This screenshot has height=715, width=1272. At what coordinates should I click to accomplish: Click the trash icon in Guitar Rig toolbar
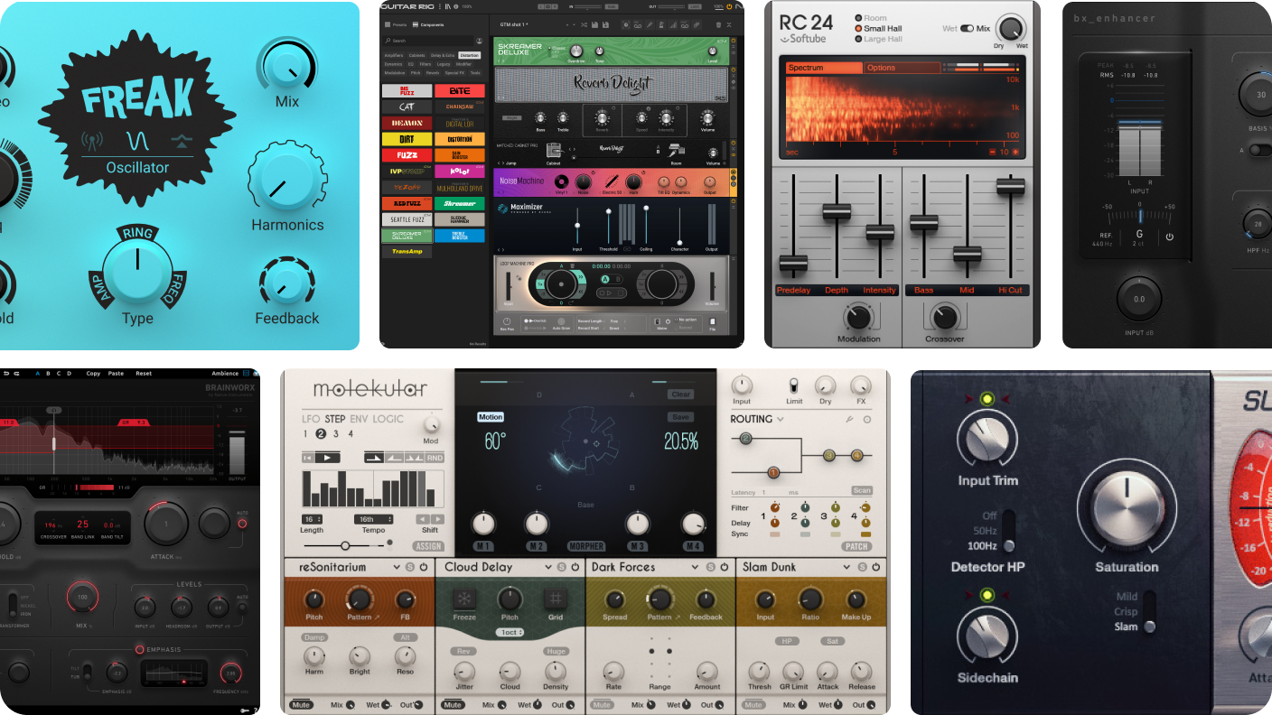pos(718,24)
